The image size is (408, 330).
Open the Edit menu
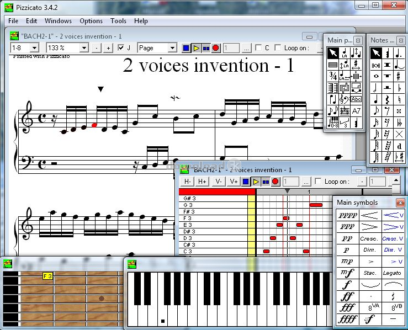31,21
